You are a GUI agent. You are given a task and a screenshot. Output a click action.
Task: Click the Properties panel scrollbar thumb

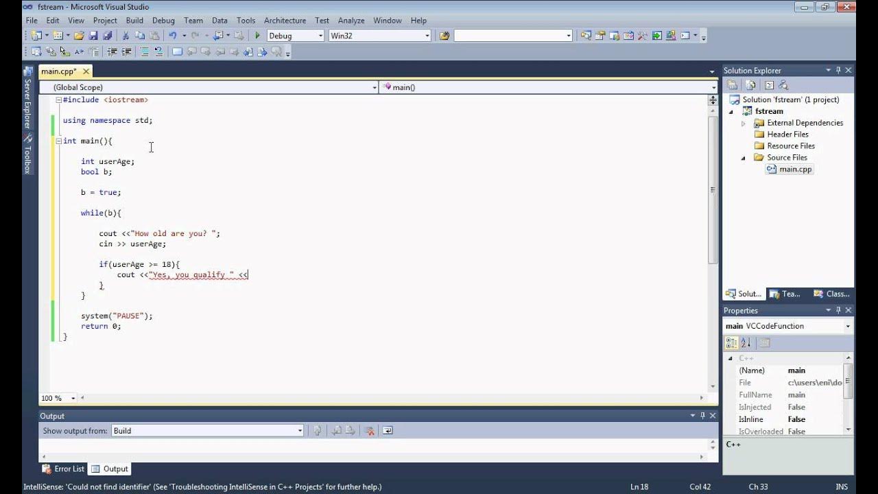[x=849, y=381]
